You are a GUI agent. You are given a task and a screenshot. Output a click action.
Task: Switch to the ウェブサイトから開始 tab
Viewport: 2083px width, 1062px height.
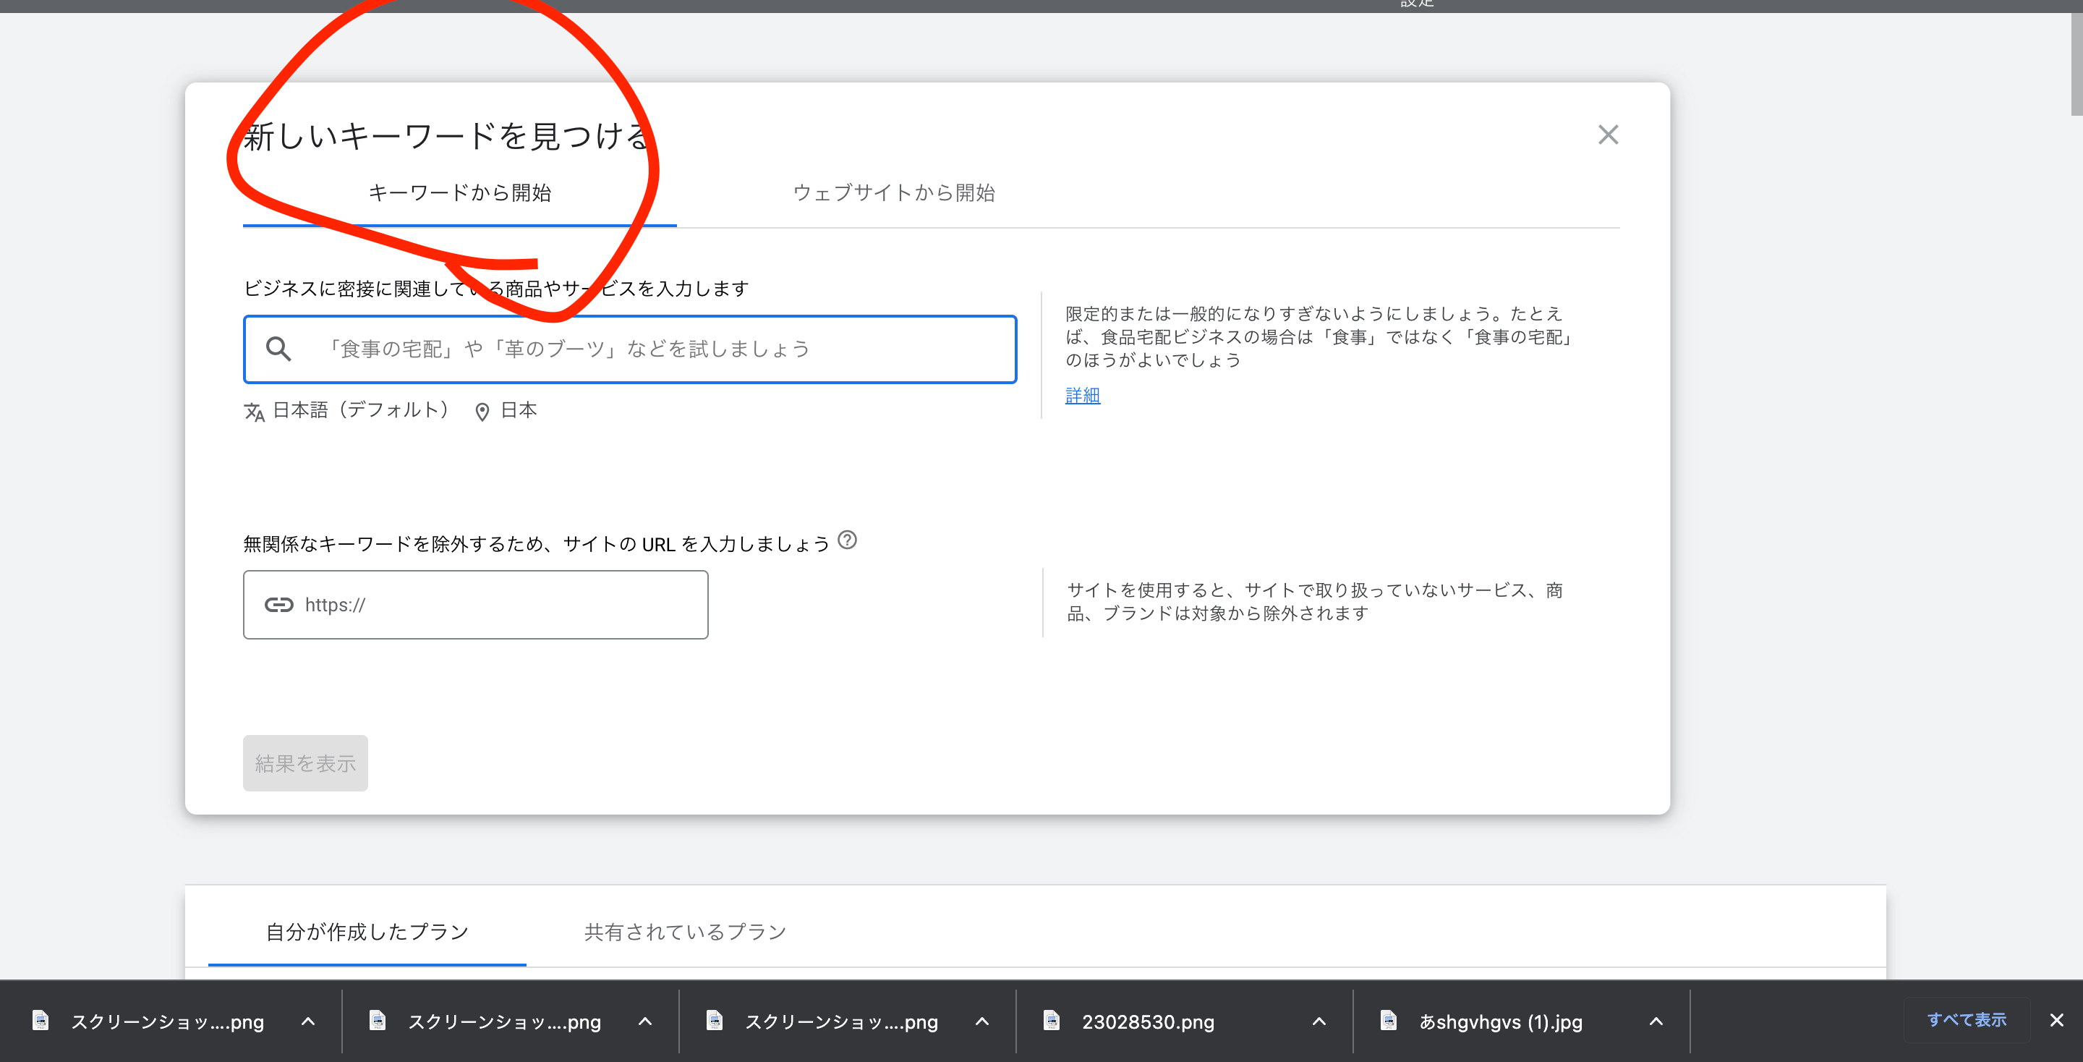point(893,192)
